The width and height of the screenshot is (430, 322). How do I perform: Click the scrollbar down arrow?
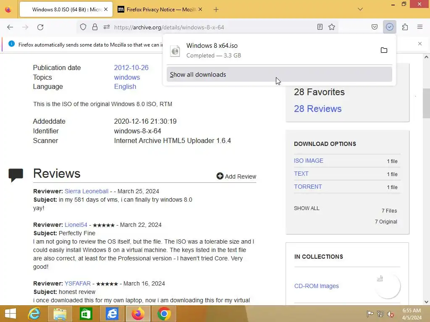[x=426, y=302]
